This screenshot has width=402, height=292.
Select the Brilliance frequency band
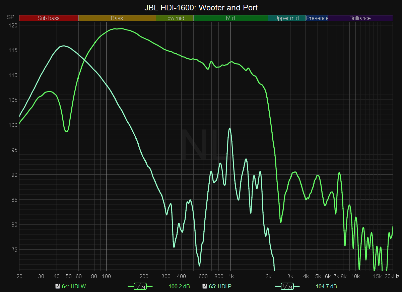[x=360, y=18]
